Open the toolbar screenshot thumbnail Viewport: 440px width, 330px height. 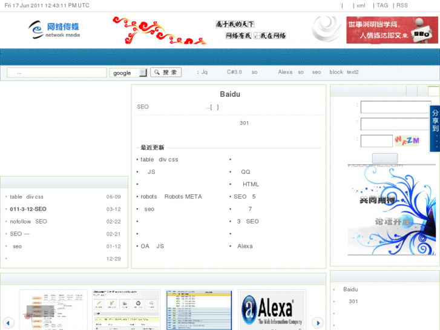126,310
